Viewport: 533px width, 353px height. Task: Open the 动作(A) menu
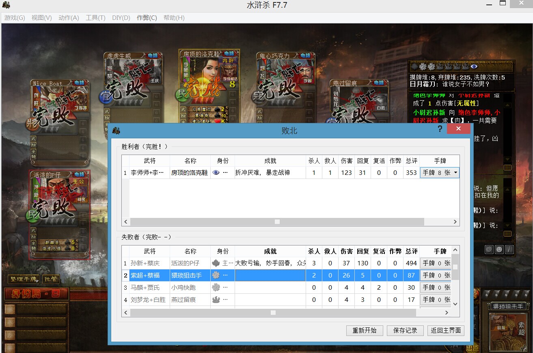tap(69, 18)
